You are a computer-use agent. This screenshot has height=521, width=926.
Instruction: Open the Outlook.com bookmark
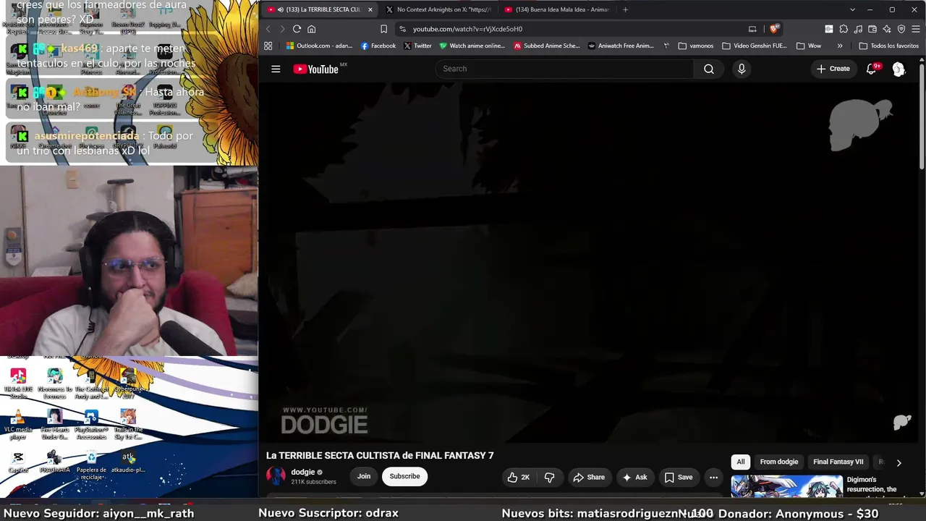(319, 46)
